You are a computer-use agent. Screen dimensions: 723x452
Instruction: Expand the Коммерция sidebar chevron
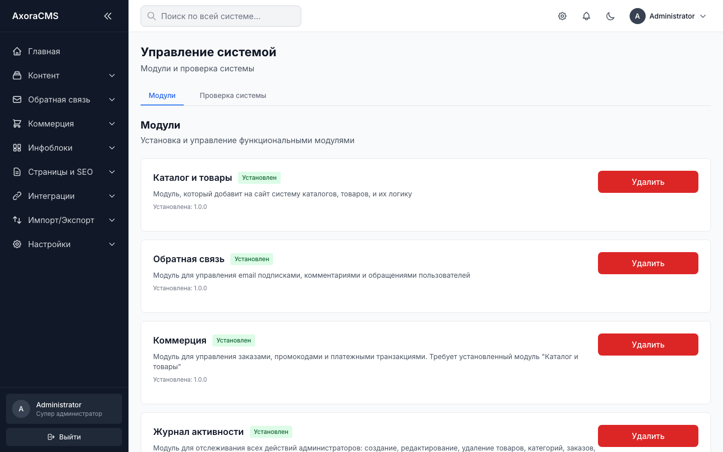click(112, 124)
